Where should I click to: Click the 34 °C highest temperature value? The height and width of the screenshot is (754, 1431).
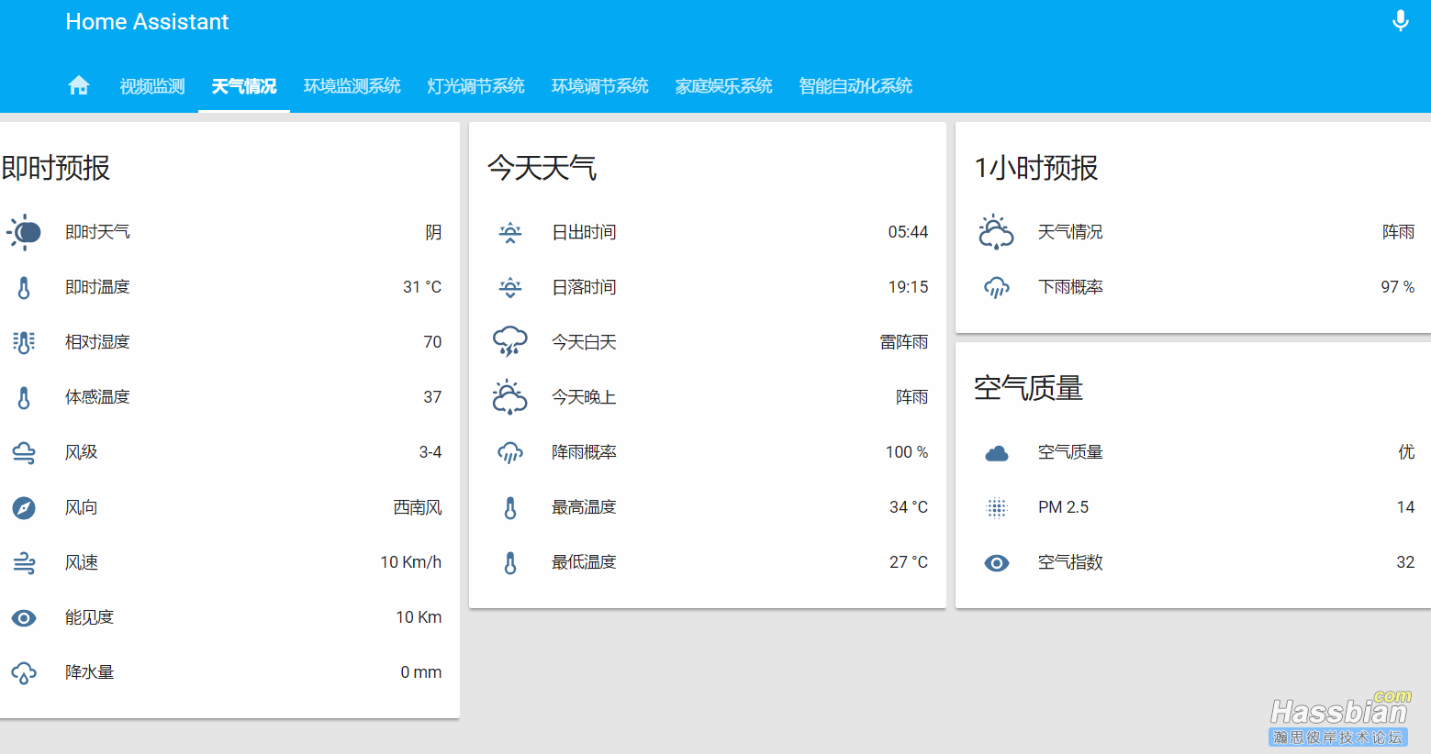click(x=909, y=507)
